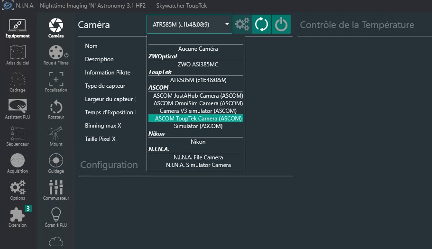Open the Extension plugins page
This screenshot has width=432, height=249.
pos(18,217)
